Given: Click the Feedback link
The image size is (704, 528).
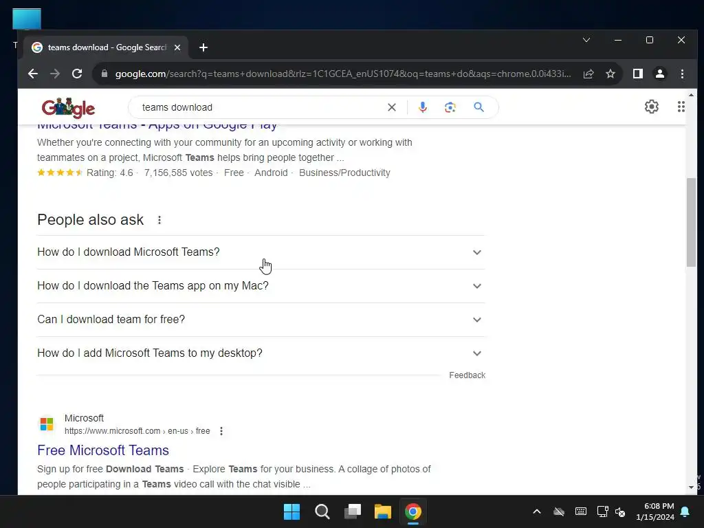Looking at the screenshot, I should tap(467, 375).
